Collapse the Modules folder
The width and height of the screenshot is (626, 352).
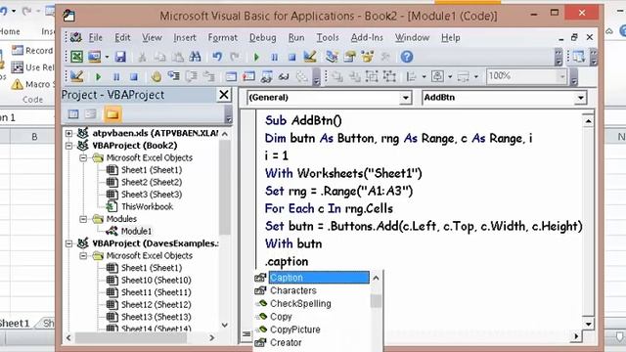coord(83,219)
